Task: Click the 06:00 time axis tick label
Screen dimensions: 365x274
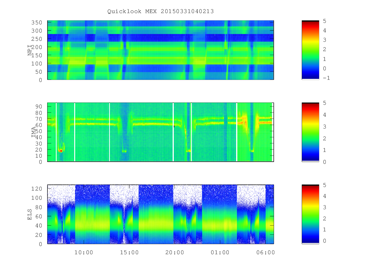Action: coord(266,252)
